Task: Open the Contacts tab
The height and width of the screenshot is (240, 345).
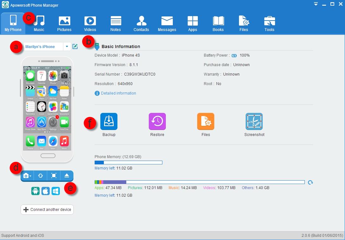Action: coord(141,24)
